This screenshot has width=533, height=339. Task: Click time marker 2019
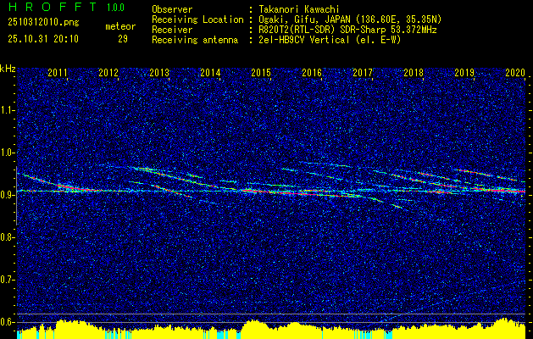click(464, 72)
